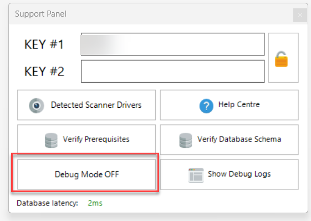Click the database icon beside Verify Prerequisites
This screenshot has height=221, width=311.
[51, 140]
